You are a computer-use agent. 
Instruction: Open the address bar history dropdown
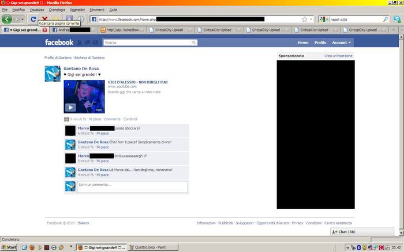(x=311, y=19)
